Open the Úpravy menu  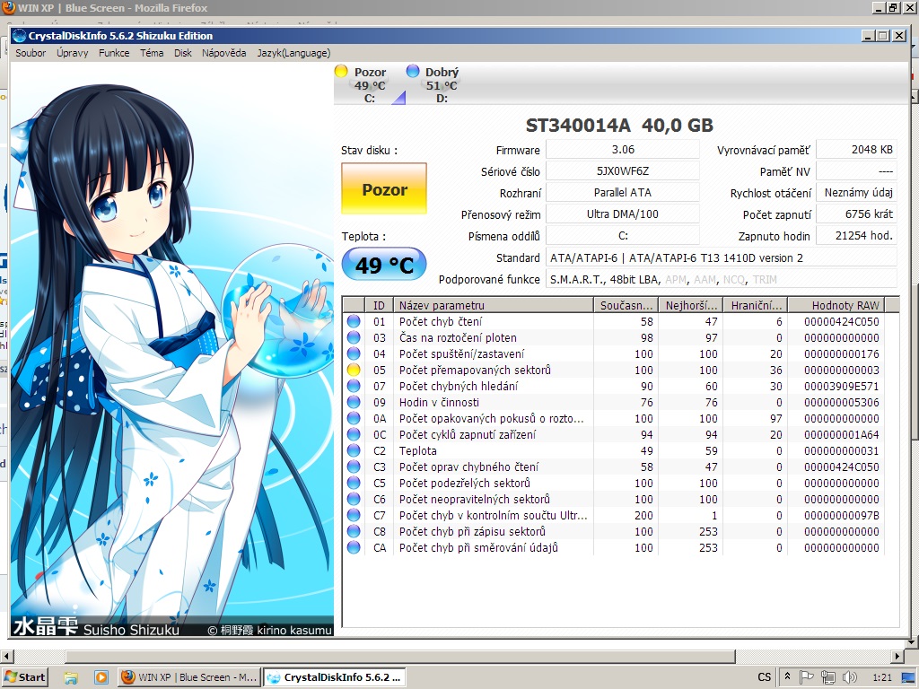click(72, 53)
